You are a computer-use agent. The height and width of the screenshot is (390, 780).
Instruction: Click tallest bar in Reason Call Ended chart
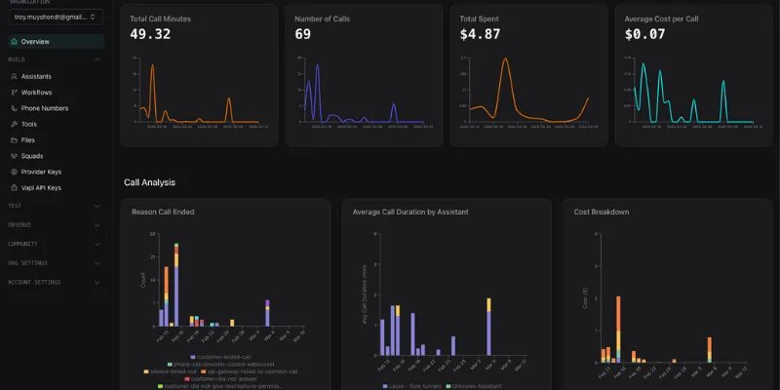[x=176, y=285]
